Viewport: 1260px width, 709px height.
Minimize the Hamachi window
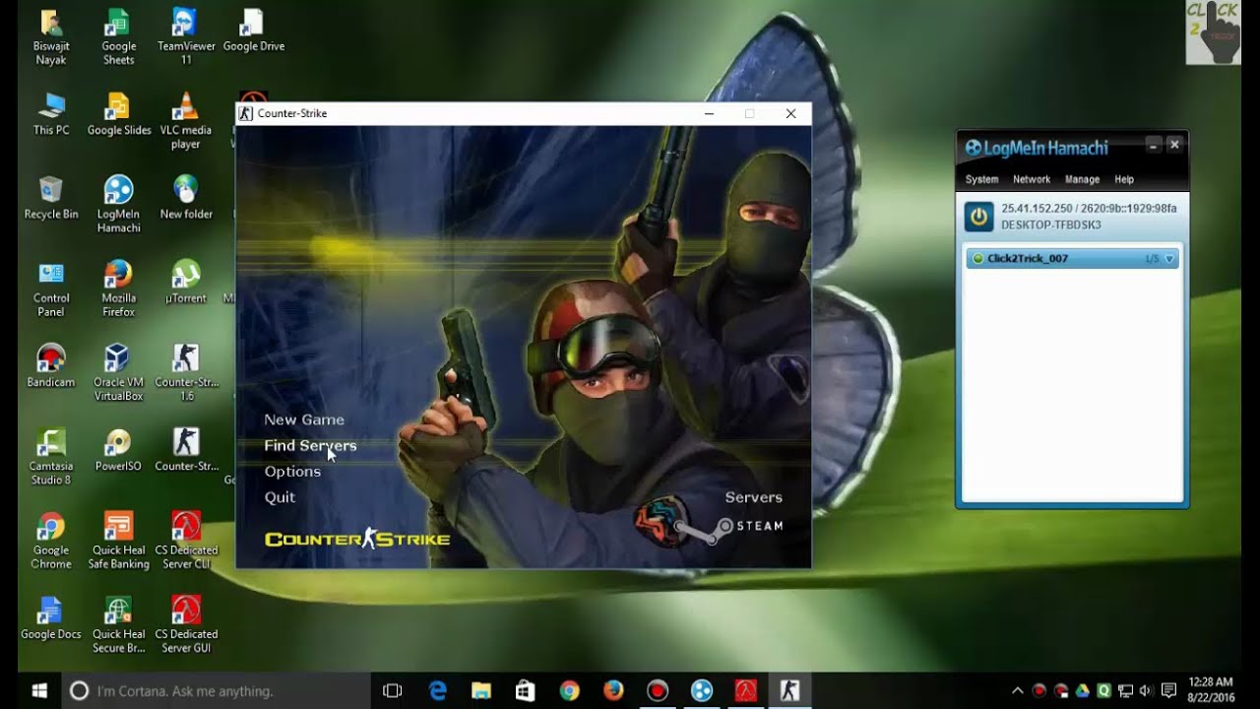(x=1153, y=146)
